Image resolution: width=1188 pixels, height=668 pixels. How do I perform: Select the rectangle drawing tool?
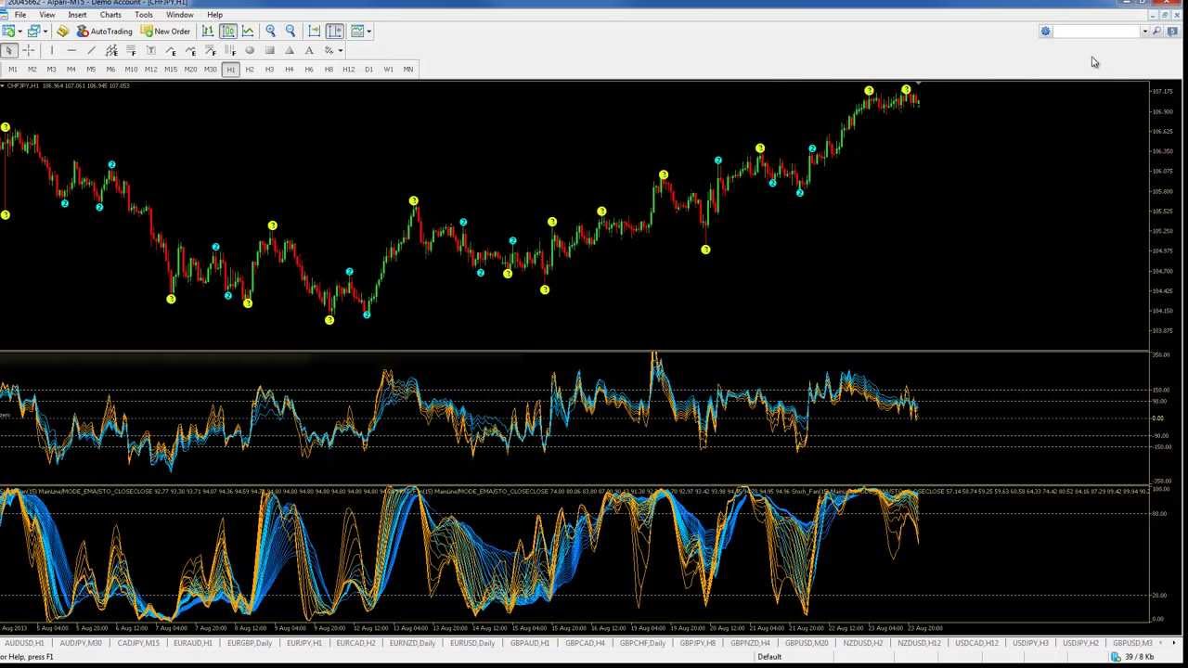[x=269, y=50]
